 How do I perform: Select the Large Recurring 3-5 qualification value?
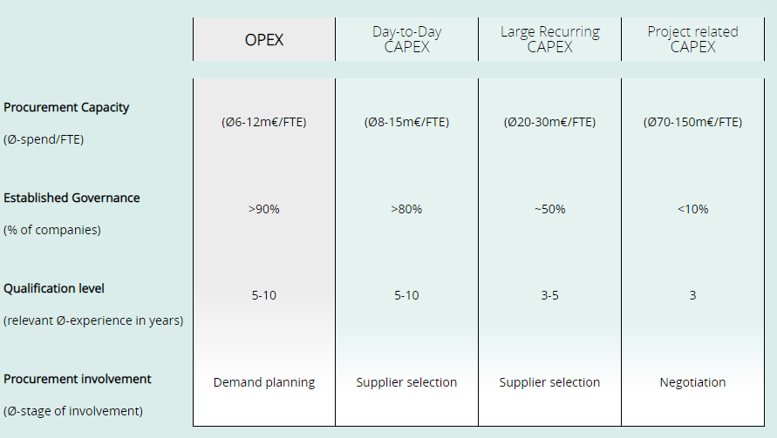pyautogui.click(x=549, y=295)
